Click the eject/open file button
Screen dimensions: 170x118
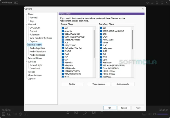(x=68, y=113)
